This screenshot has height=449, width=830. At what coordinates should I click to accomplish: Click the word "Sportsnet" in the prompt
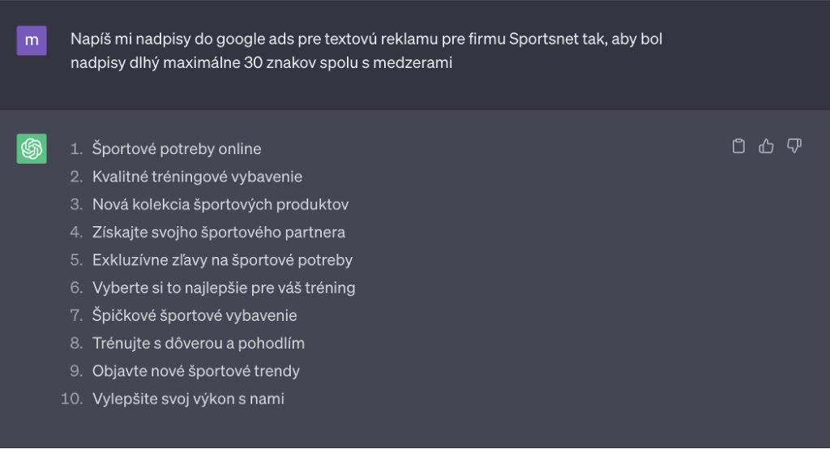tap(541, 39)
